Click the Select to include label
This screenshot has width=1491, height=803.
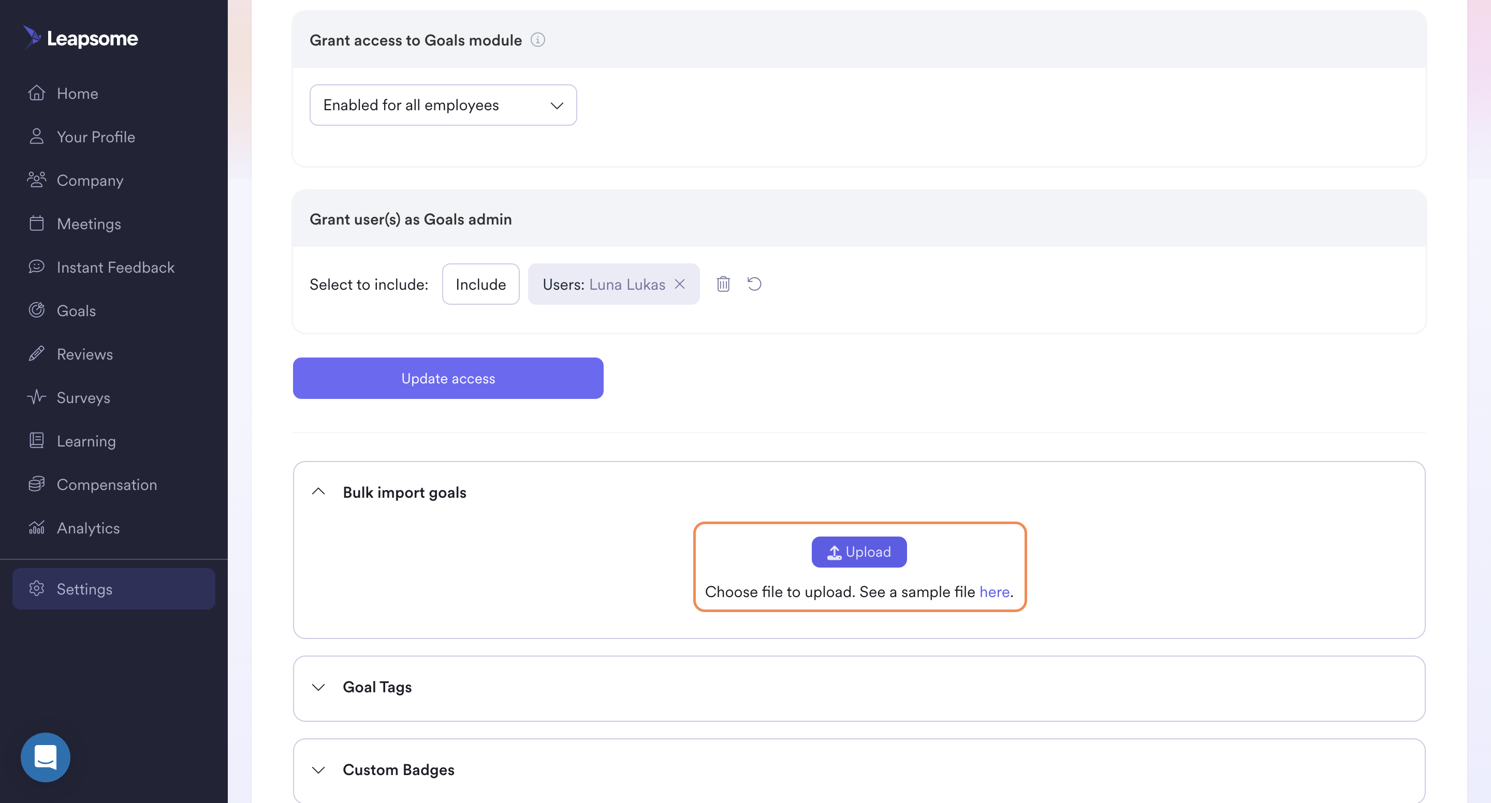pyautogui.click(x=369, y=284)
